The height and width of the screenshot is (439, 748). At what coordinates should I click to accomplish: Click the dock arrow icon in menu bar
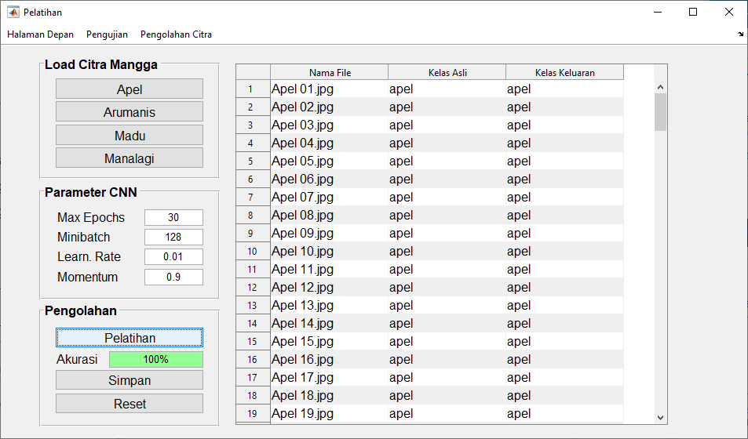pos(740,34)
